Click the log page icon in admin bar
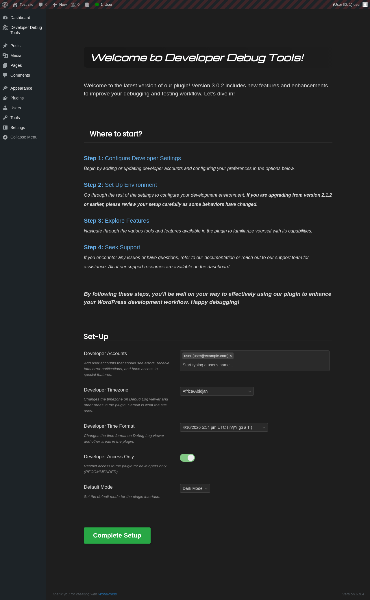 (x=87, y=5)
